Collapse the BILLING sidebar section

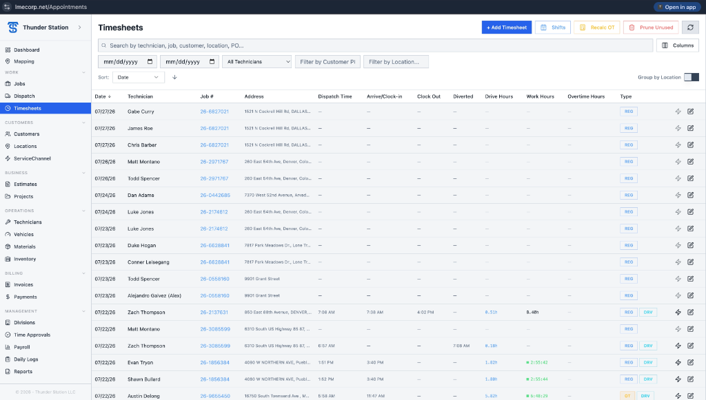pyautogui.click(x=83, y=273)
